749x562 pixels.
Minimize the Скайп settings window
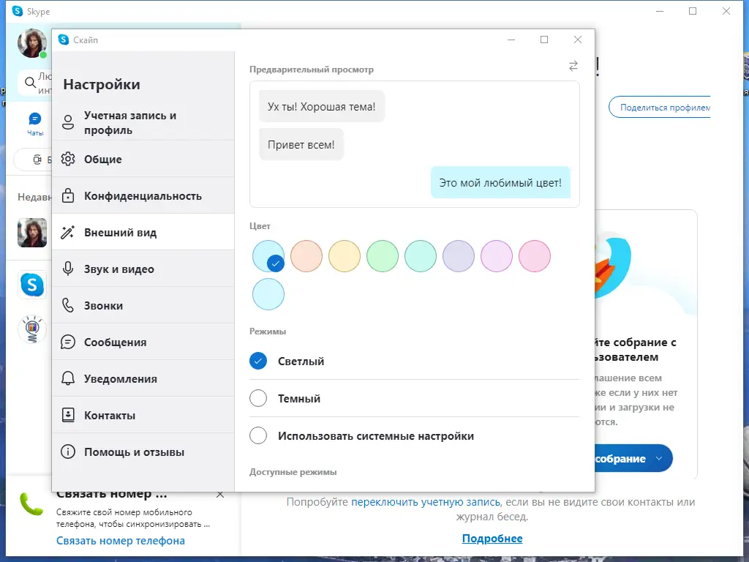(x=511, y=40)
